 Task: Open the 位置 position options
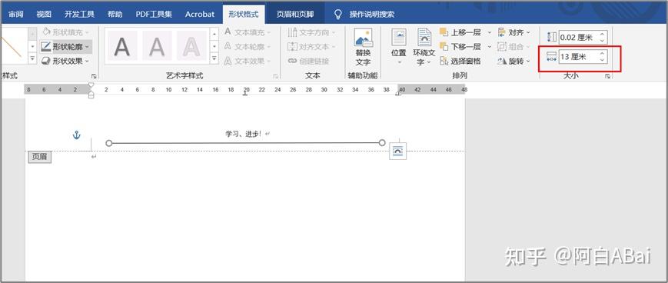click(399, 47)
